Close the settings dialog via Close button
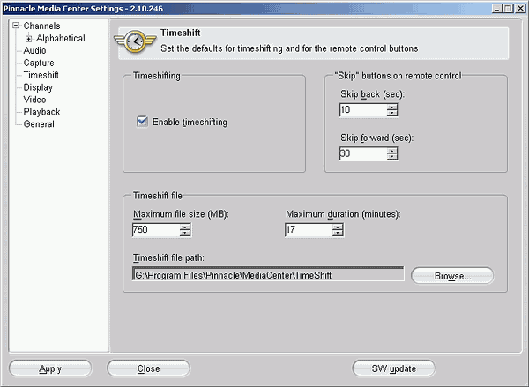529x387 pixels. [x=148, y=368]
